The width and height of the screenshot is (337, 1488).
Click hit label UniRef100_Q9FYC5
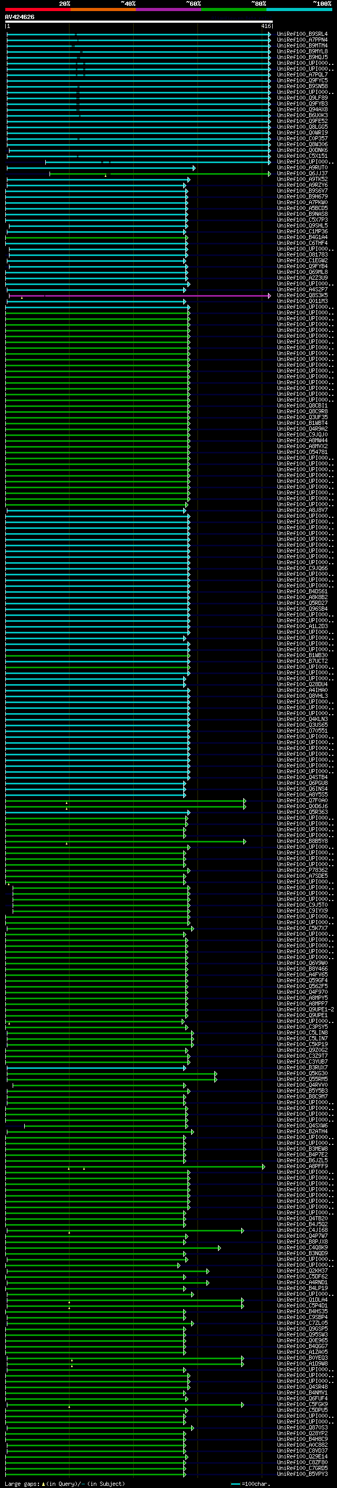tap(302, 80)
